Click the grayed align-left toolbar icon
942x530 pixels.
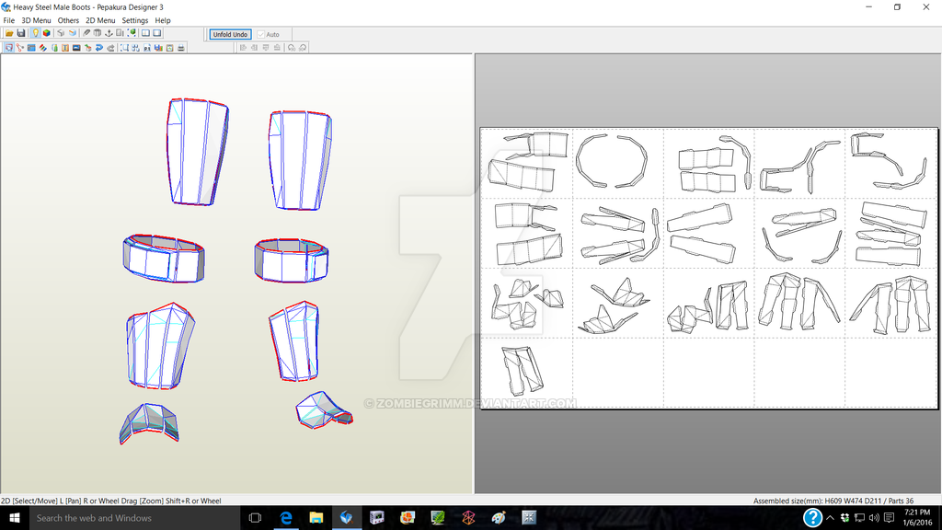click(x=243, y=48)
